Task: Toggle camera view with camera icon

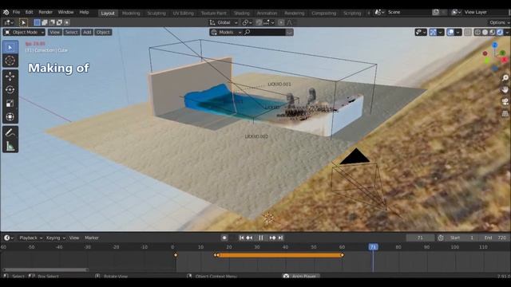Action: coord(505,101)
